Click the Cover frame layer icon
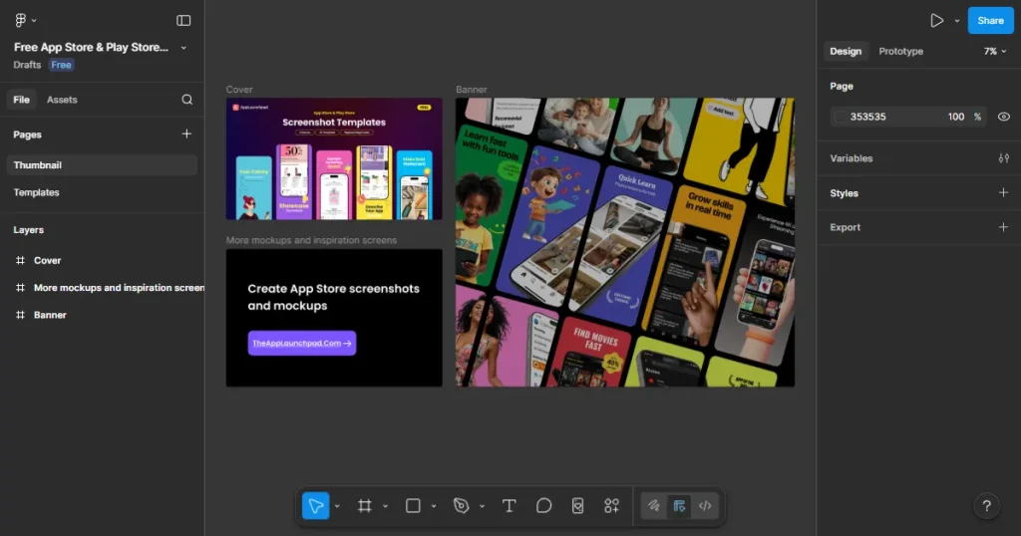1021x536 pixels. tap(20, 260)
